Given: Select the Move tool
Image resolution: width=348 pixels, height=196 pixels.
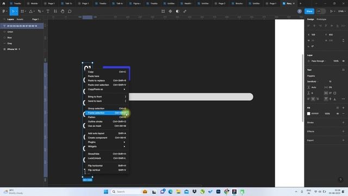Looking at the screenshot, I should click(13, 11).
